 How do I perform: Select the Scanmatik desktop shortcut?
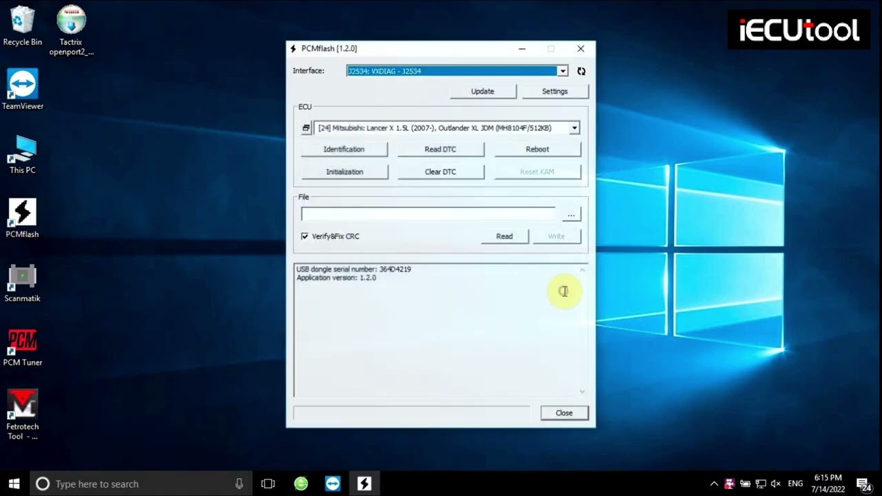coord(22,282)
